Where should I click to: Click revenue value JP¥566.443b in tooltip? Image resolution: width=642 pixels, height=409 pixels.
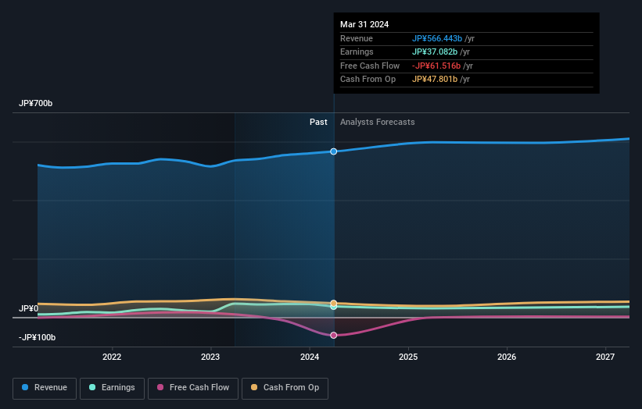[437, 38]
